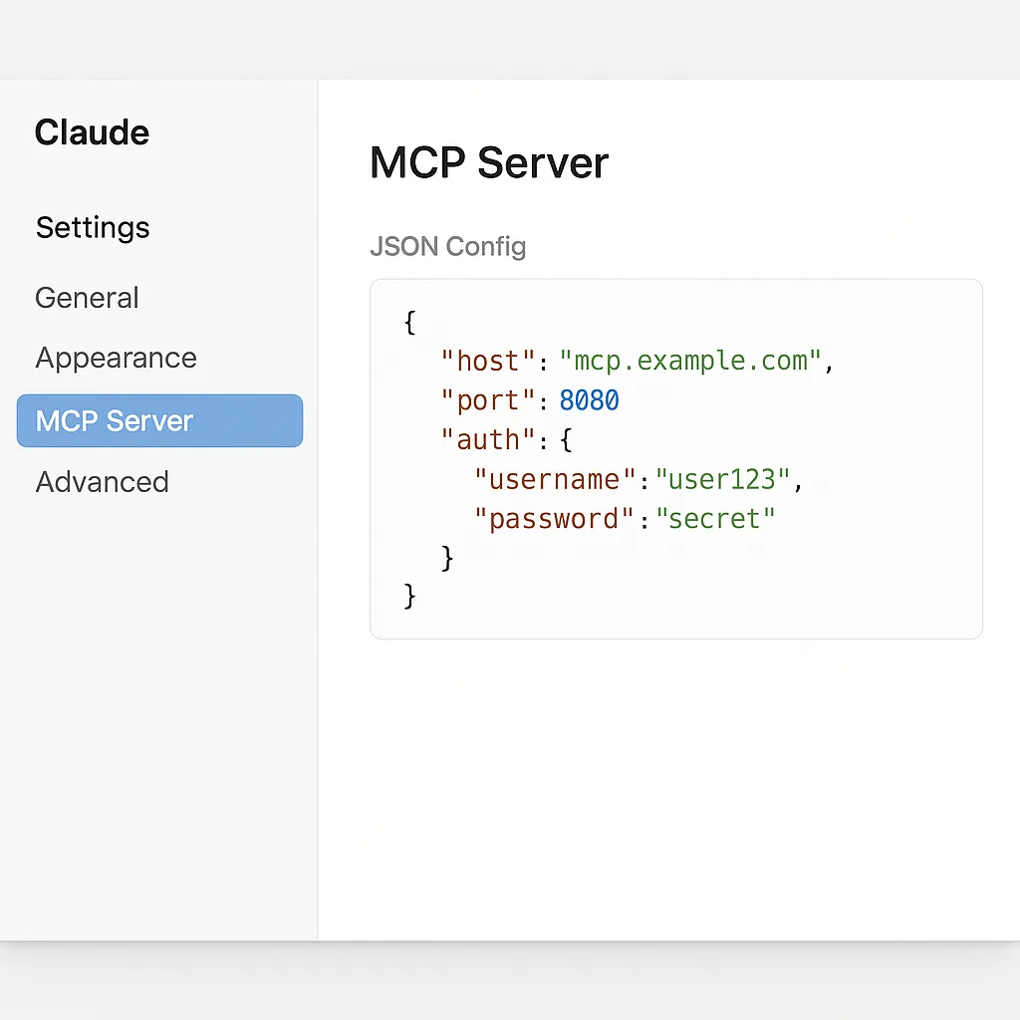Click the MCP Server page heading
The image size is (1020, 1020).
pos(488,162)
